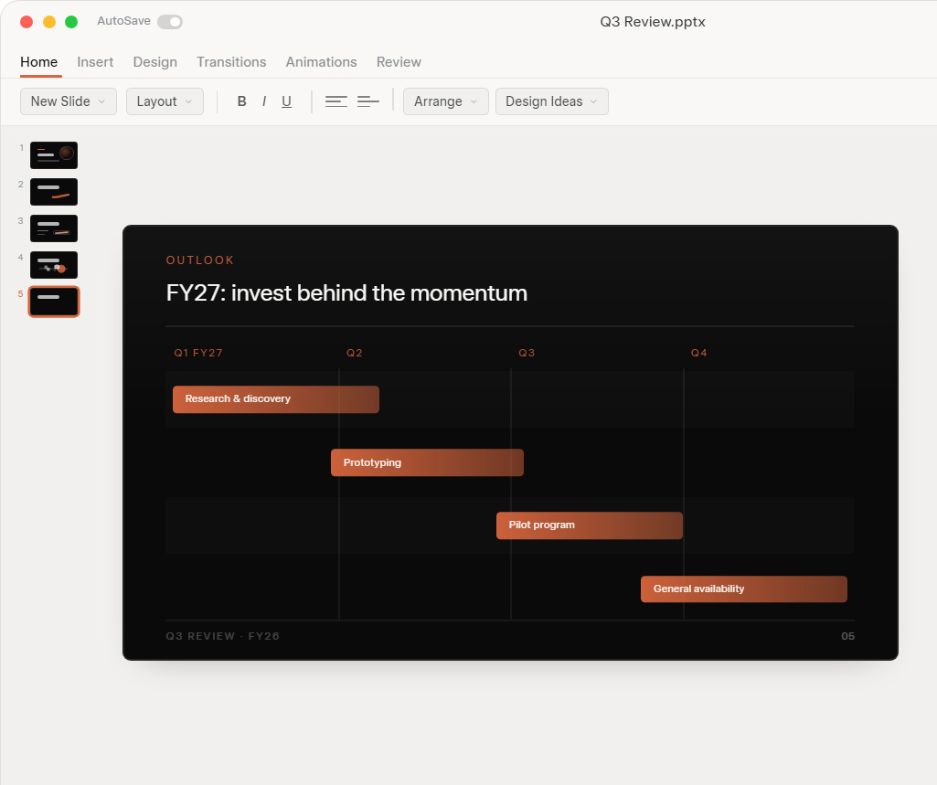Expand the Layout dropdown

(165, 101)
